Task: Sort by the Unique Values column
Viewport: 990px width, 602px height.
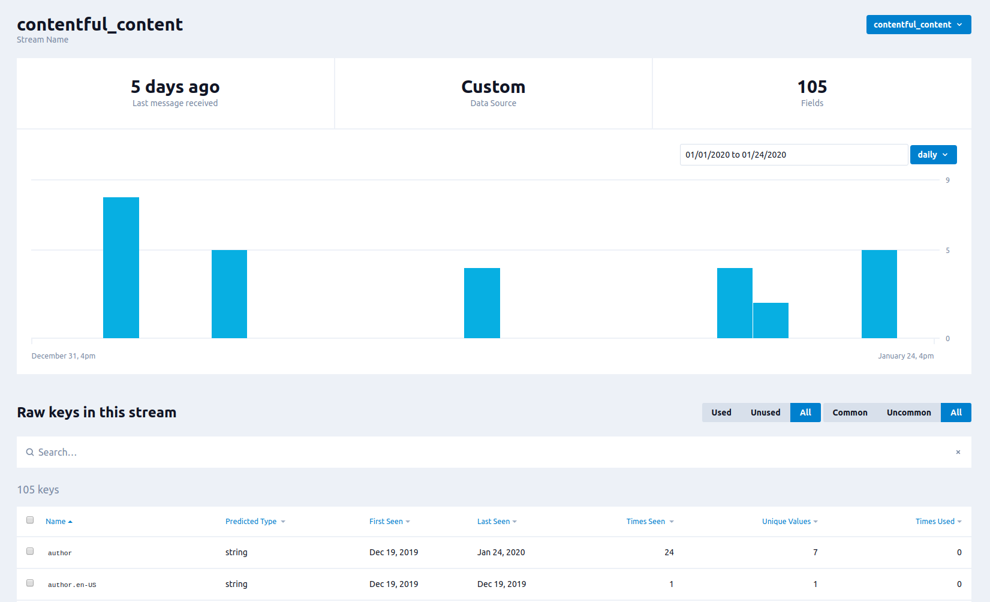Action: pos(790,522)
